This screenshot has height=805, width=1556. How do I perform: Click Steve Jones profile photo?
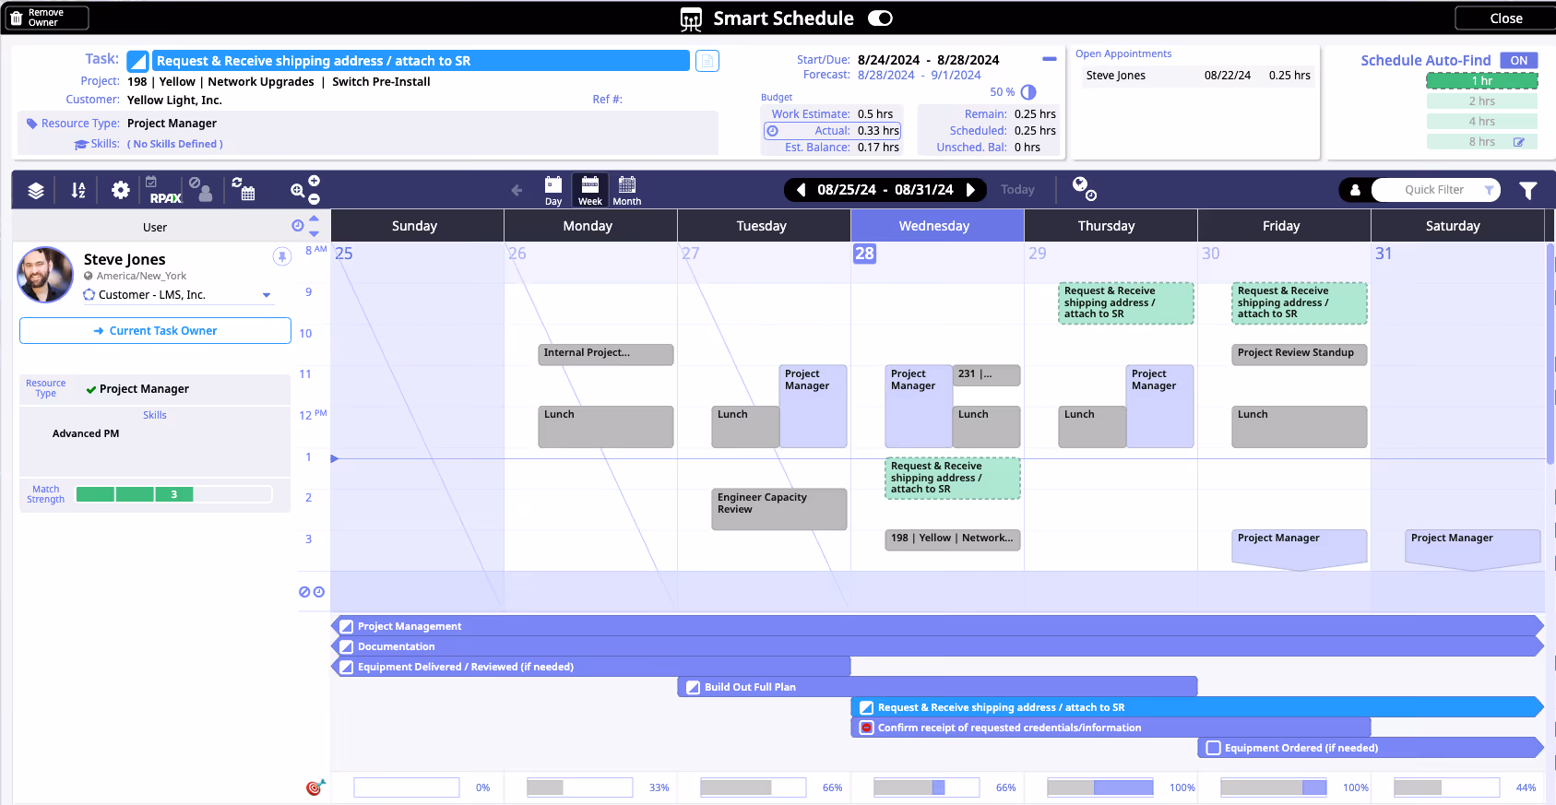(x=45, y=275)
